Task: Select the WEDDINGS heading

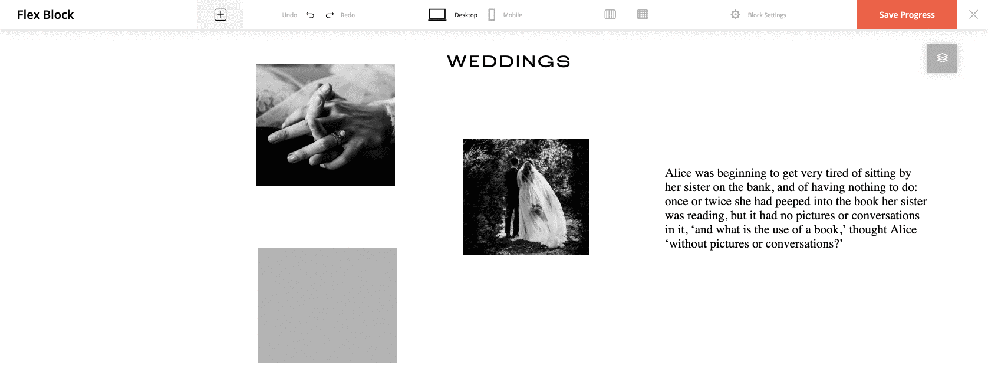Action: click(509, 61)
